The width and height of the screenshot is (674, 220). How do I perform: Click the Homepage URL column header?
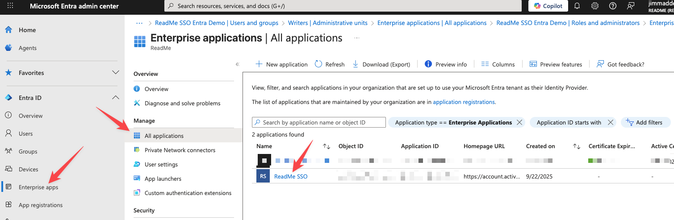point(485,146)
